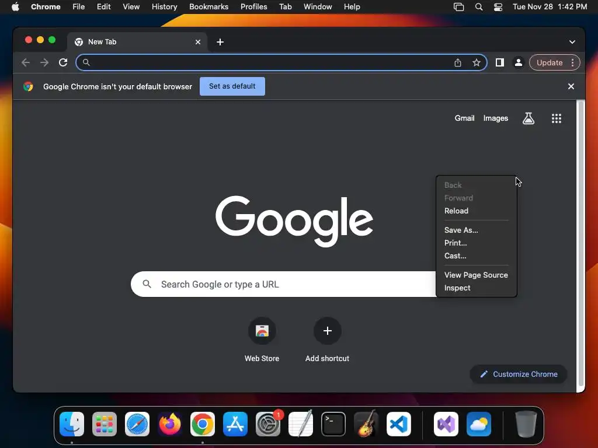598x448 pixels.
Task: Reload the page using the toolbar icon
Action: point(63,62)
